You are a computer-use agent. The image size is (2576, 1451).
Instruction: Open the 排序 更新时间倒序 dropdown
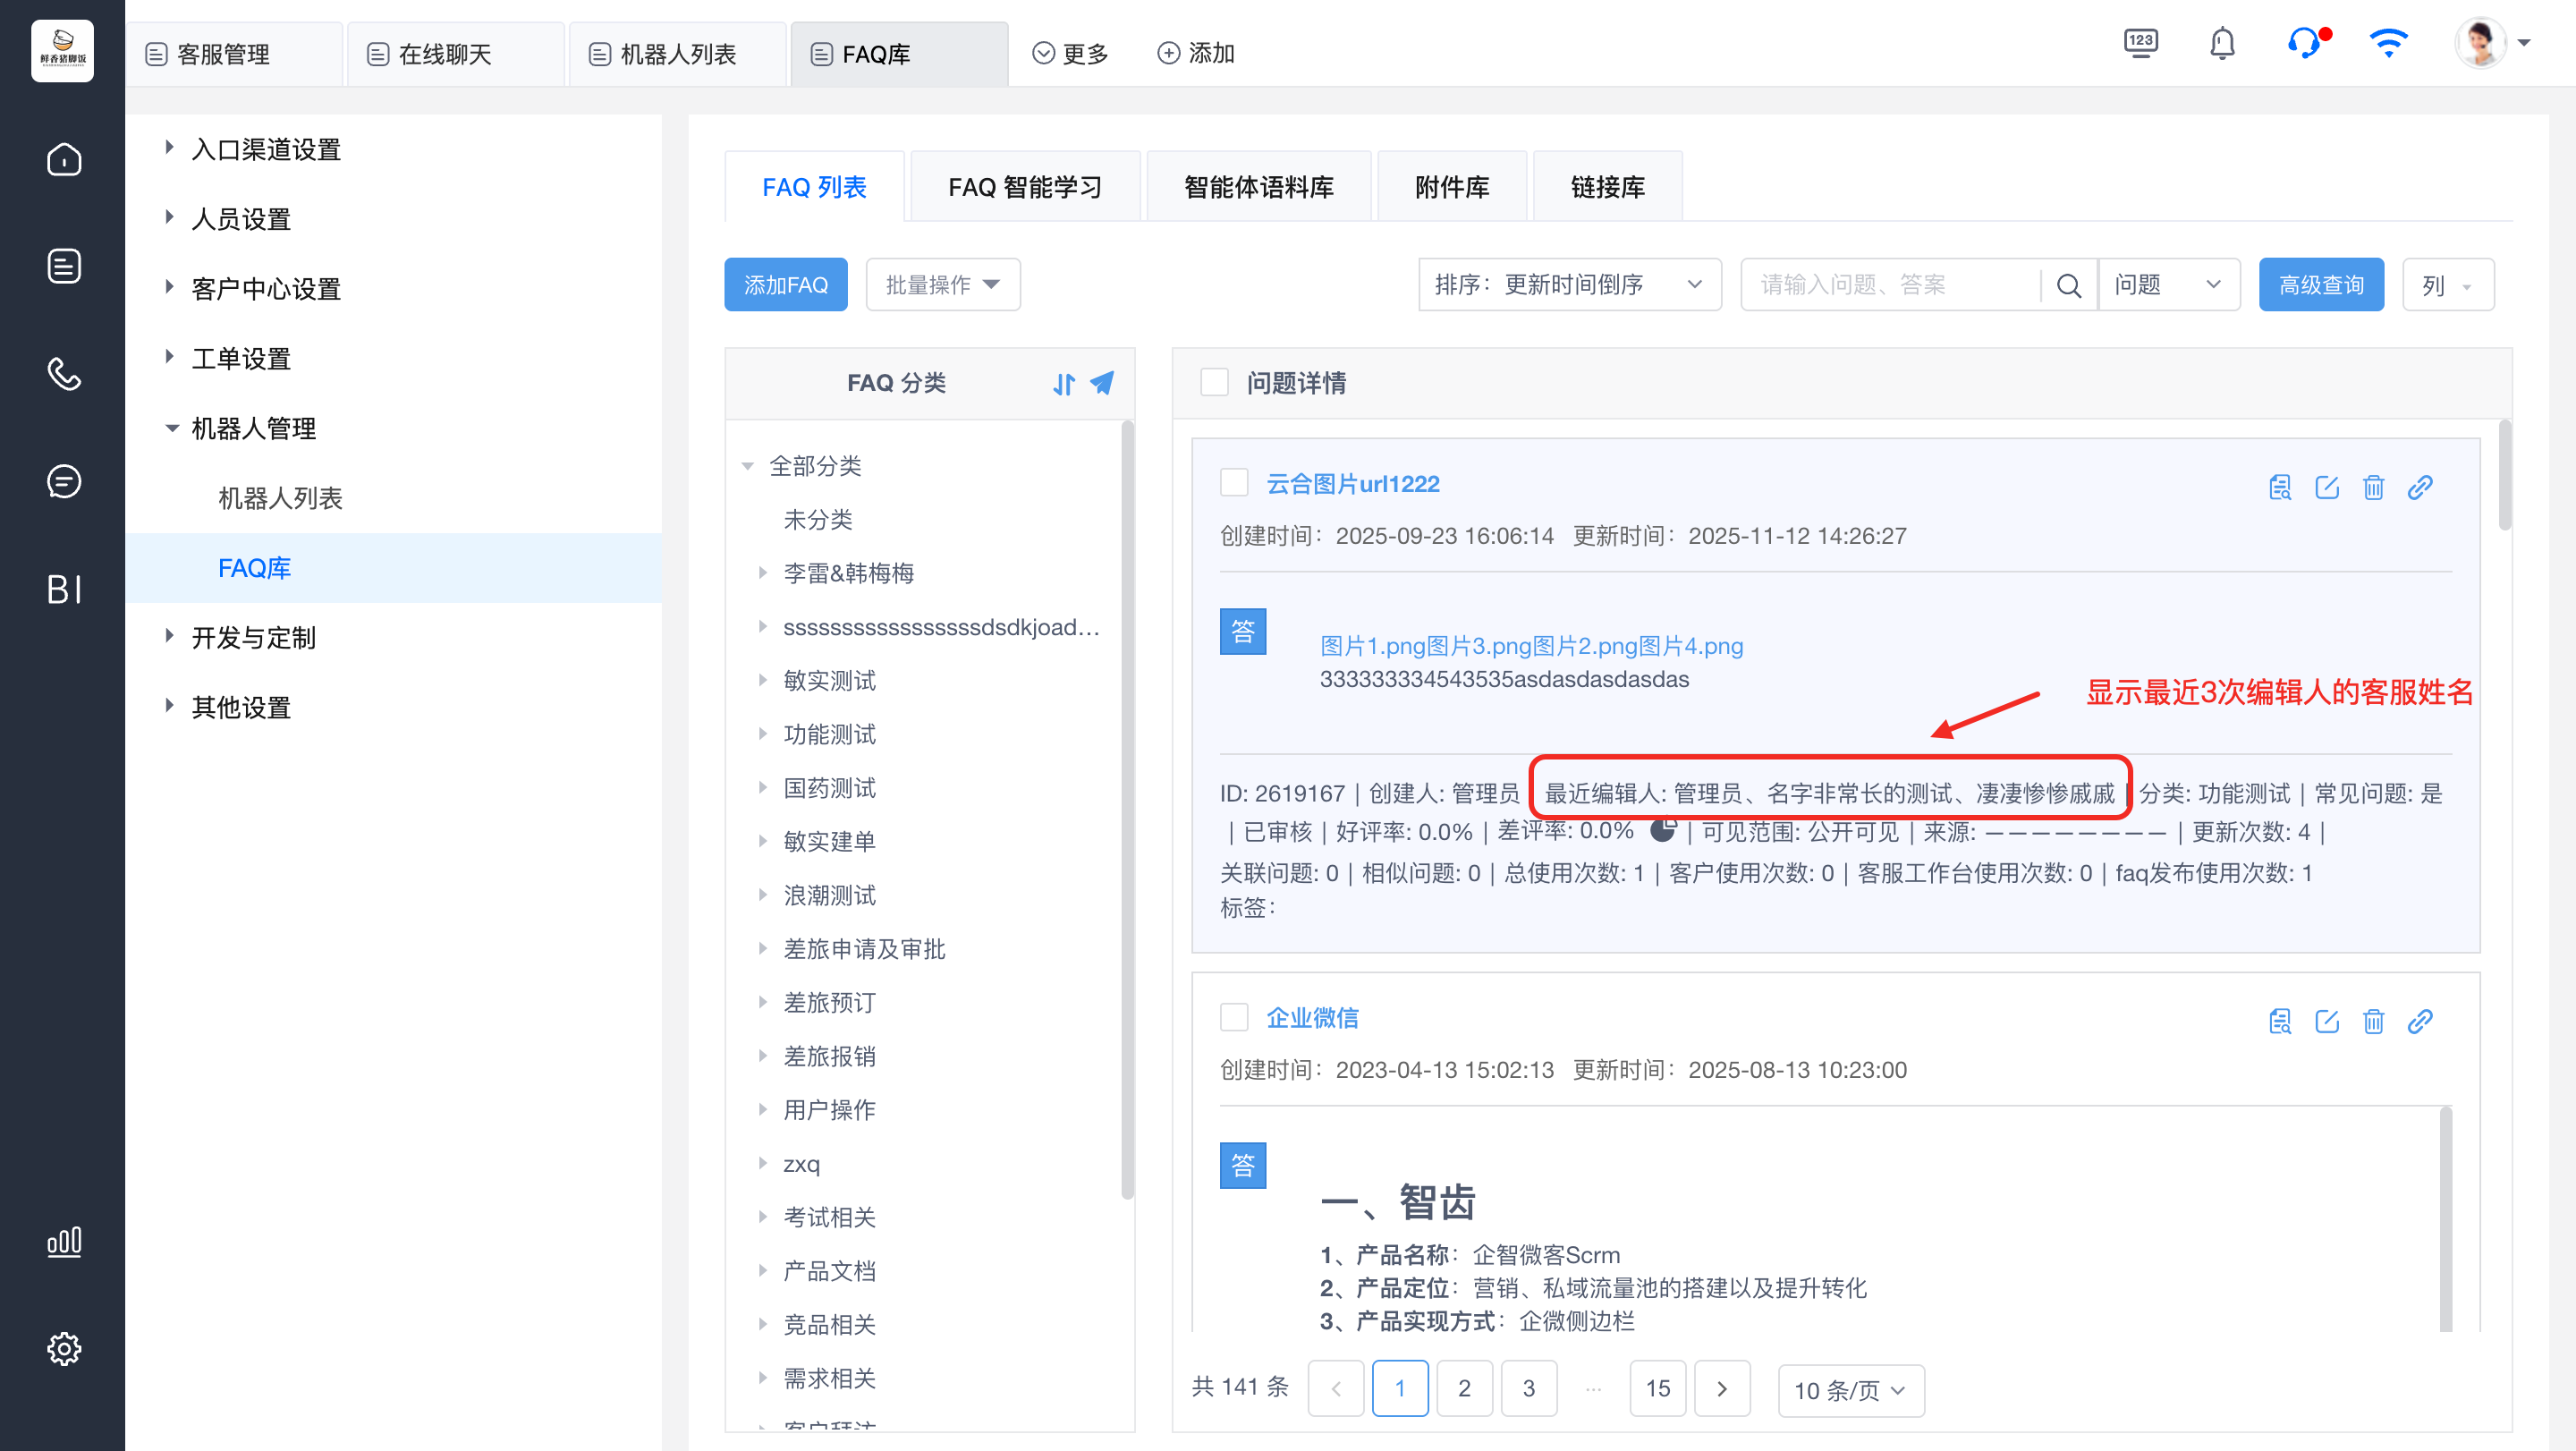pos(1568,285)
